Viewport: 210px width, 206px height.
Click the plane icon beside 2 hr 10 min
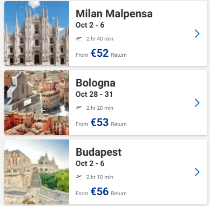coord(79,177)
